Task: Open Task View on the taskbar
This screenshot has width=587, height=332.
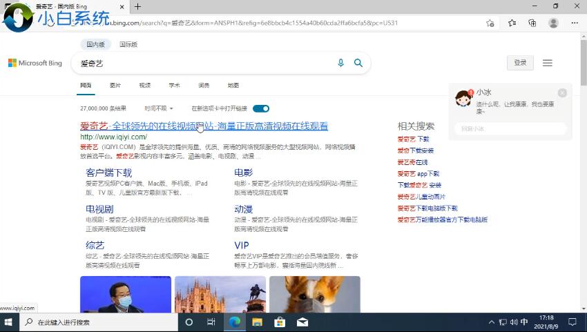Action: (211, 322)
